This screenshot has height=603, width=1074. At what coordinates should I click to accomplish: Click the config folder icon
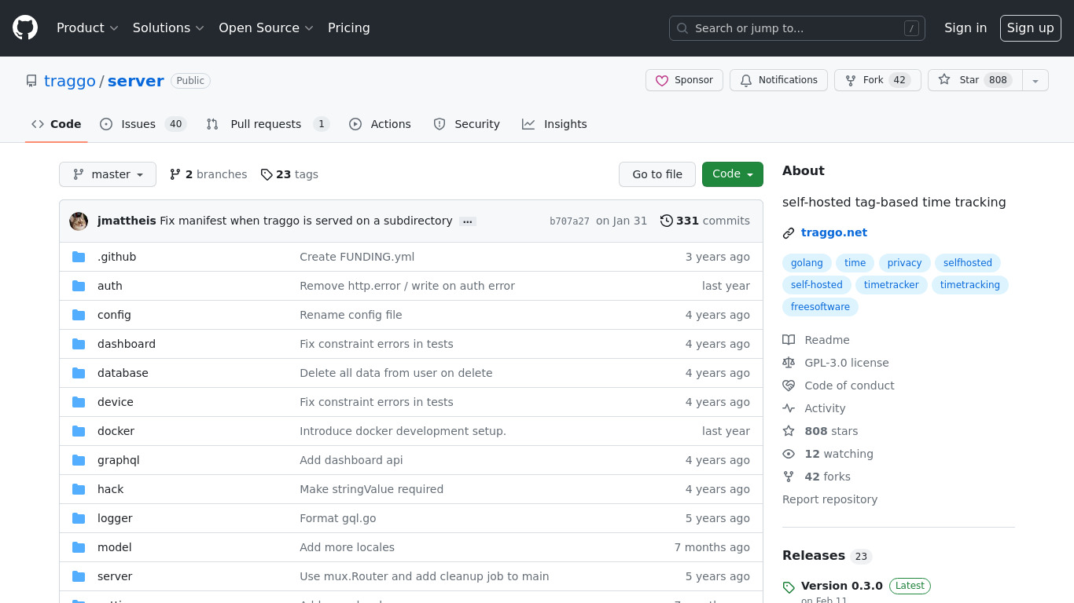[x=79, y=315]
